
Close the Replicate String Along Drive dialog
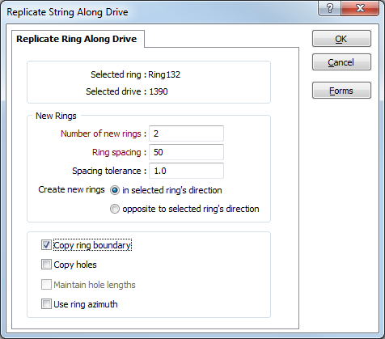pyautogui.click(x=360, y=9)
